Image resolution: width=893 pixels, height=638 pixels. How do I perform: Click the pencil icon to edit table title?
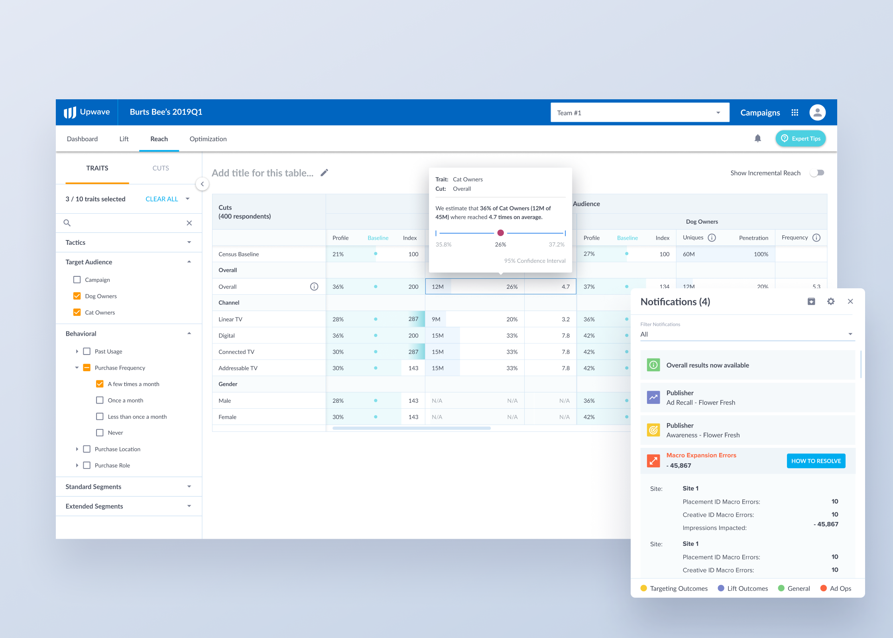325,173
